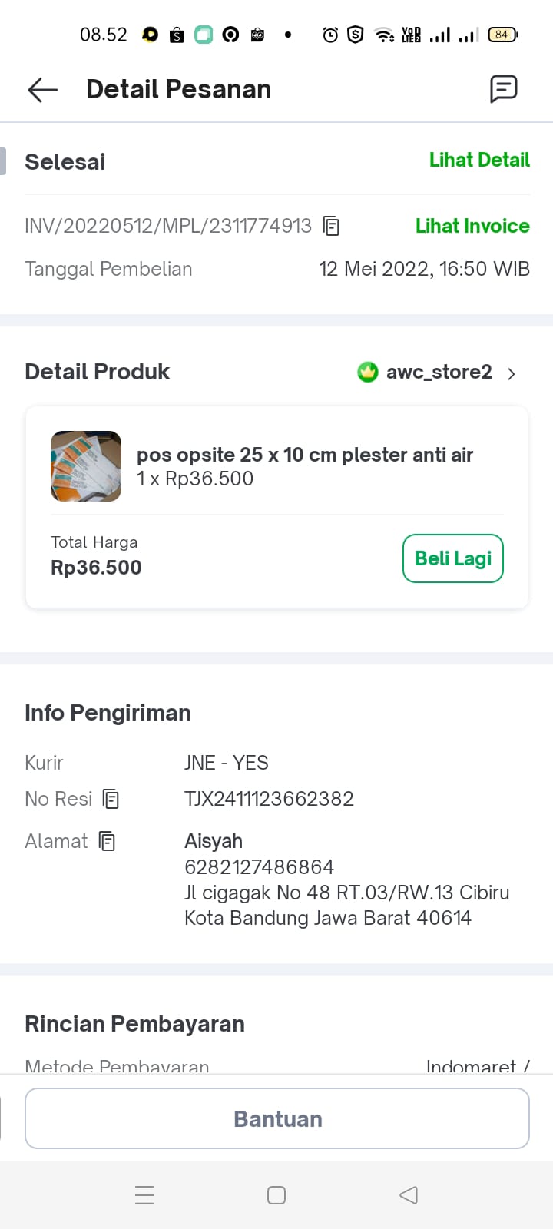Select the pos opsite plester product title
Viewport: 553px width, 1229px height.
(x=305, y=455)
